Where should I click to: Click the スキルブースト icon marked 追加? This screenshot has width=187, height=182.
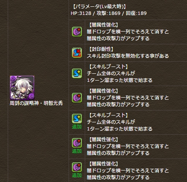click(x=77, y=118)
